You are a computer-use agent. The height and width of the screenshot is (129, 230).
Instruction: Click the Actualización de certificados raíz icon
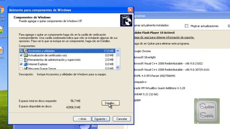coord(26,55)
